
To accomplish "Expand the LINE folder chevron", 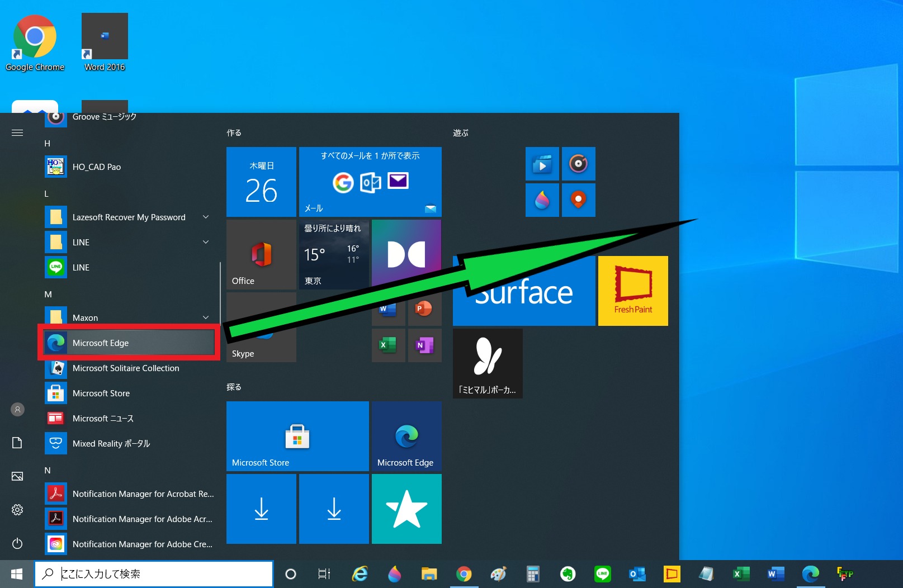I will click(x=206, y=242).
